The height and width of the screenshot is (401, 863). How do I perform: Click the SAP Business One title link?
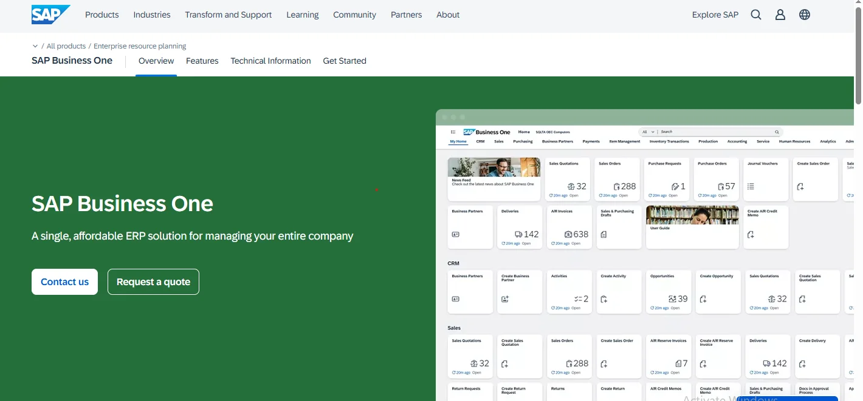(x=72, y=61)
